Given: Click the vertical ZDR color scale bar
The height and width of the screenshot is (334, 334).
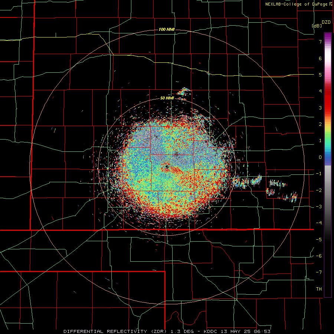Looking at the screenshot, I should pos(328,165).
